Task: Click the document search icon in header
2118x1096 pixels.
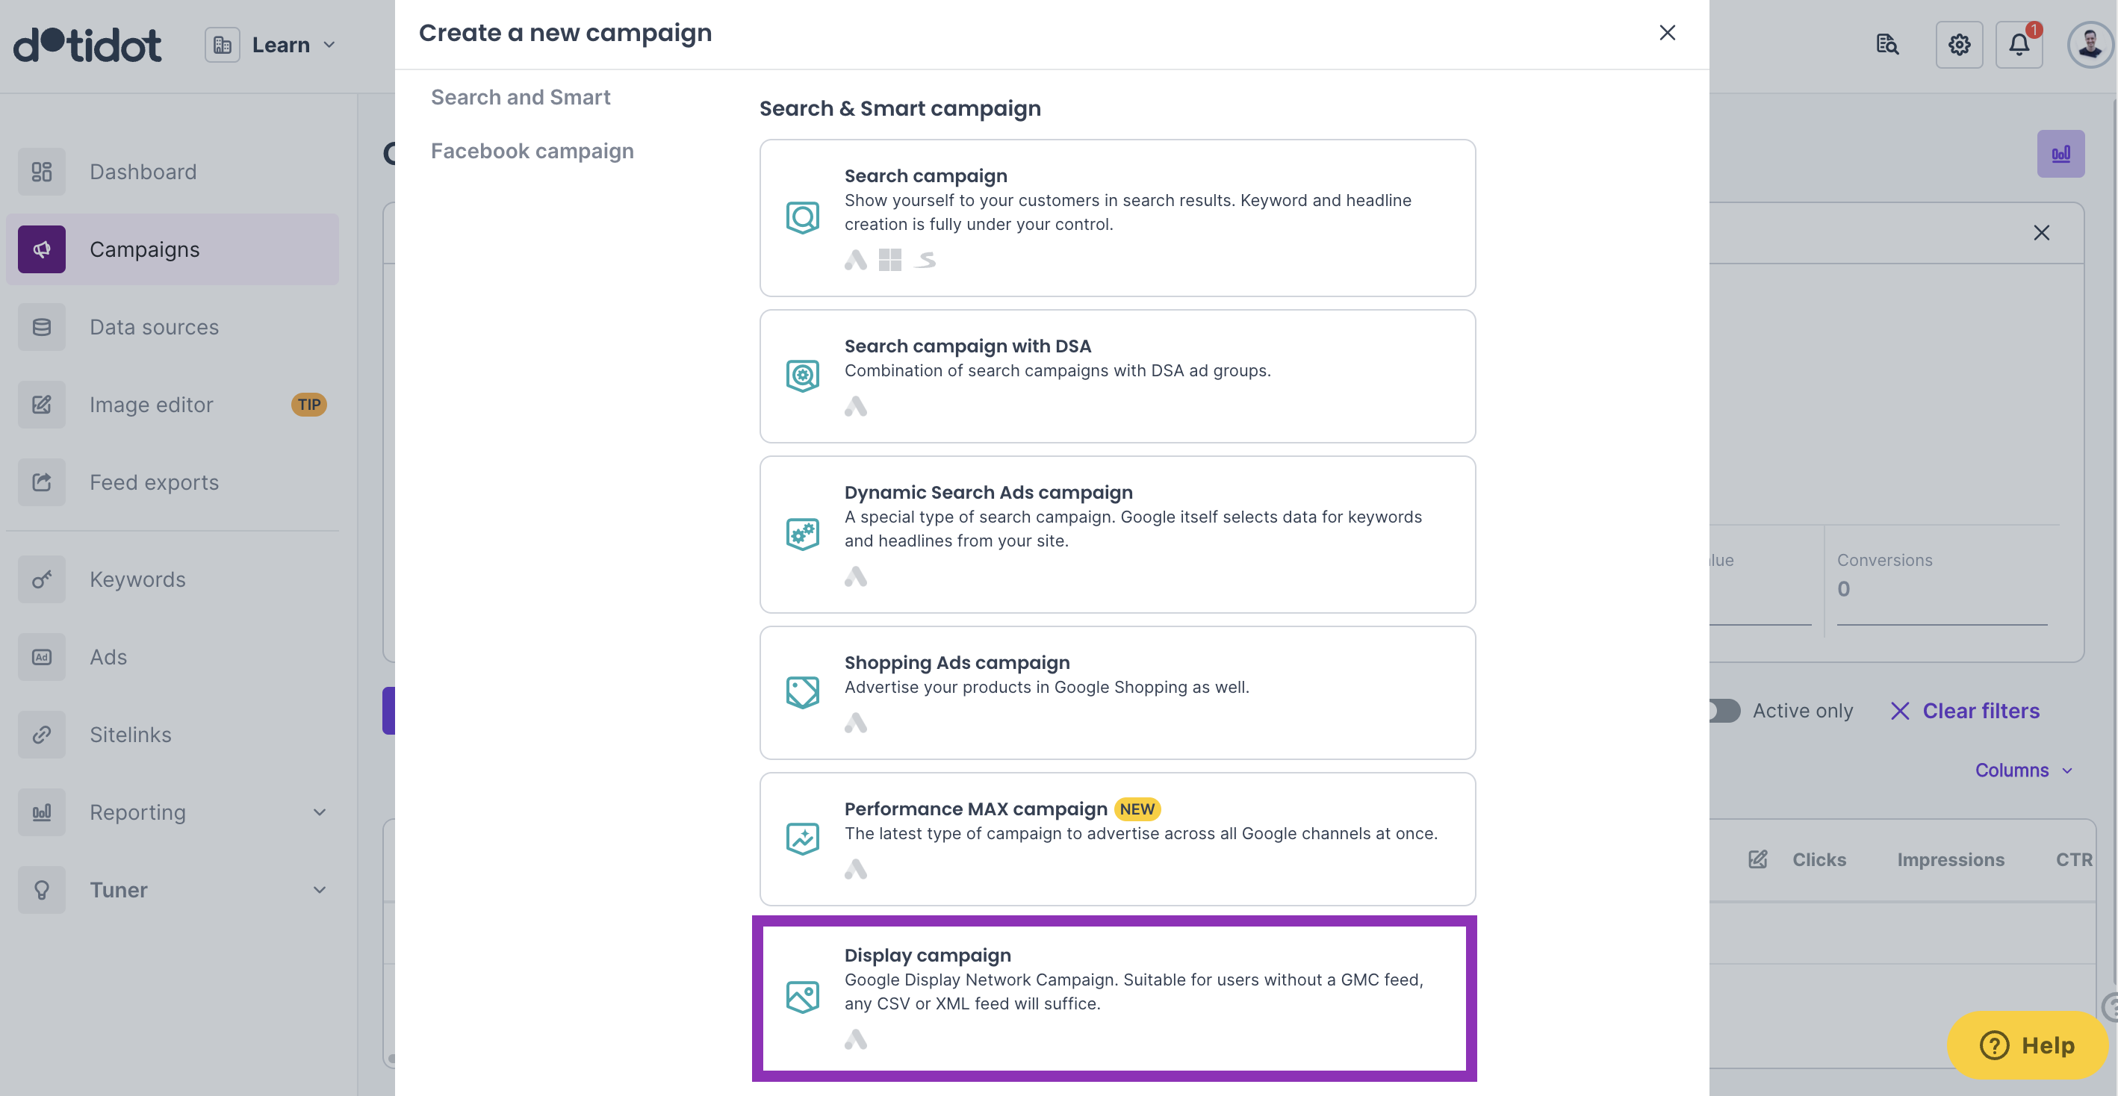Action: pos(1887,44)
